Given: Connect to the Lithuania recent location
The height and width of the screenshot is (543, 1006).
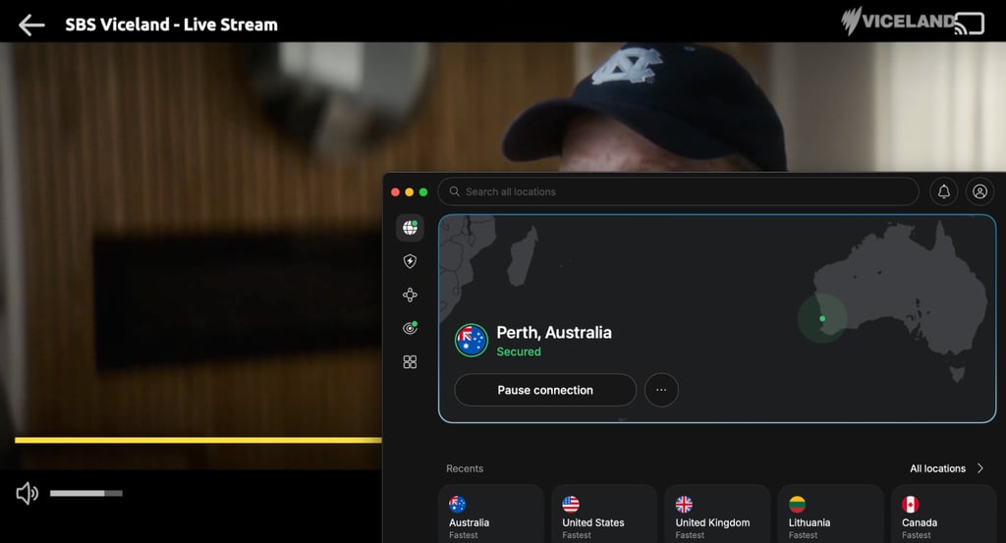Looking at the screenshot, I should click(830, 515).
